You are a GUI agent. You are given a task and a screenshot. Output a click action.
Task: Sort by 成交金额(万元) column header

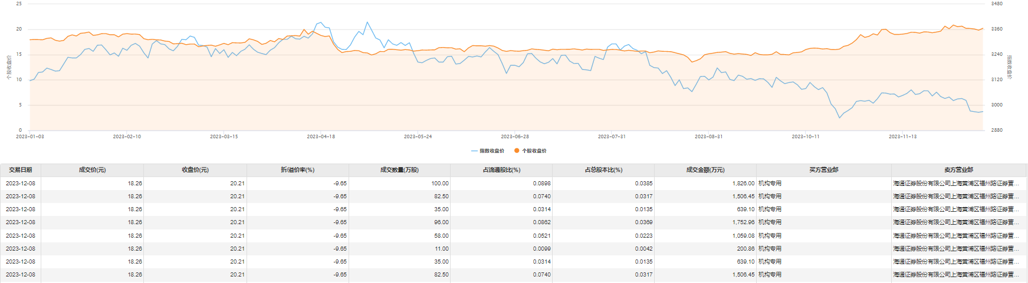[x=705, y=170]
